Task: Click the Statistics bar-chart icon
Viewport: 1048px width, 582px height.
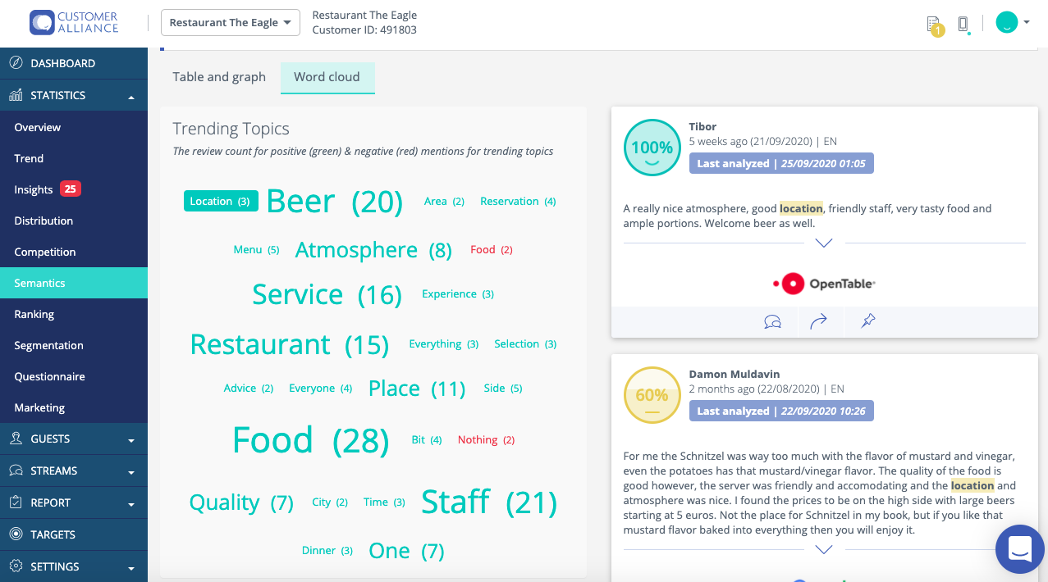Action: (x=16, y=95)
